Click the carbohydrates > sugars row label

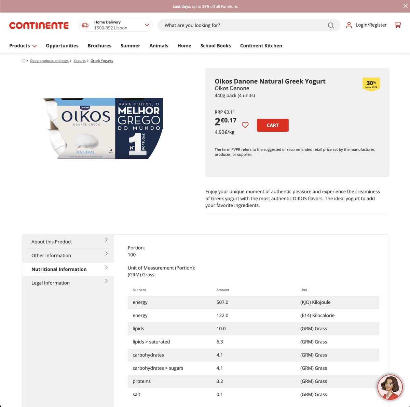coord(158,368)
